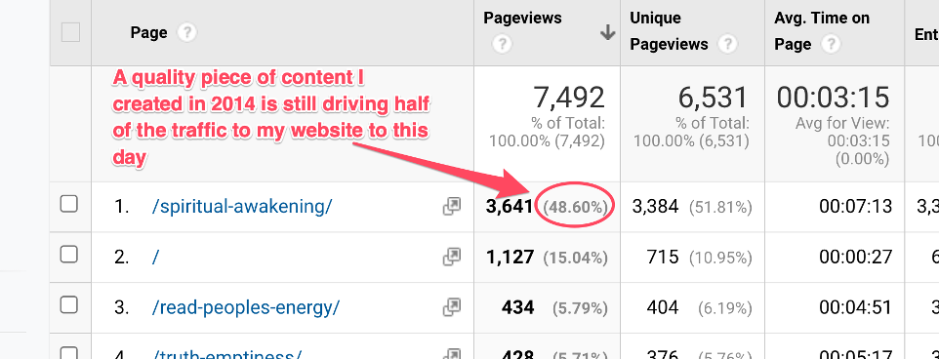Tick the /read-peoples-energy/ row checkbox
Viewport: 939px width, 359px height.
tap(69, 305)
